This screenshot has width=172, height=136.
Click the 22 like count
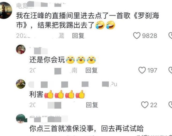coord(154,105)
